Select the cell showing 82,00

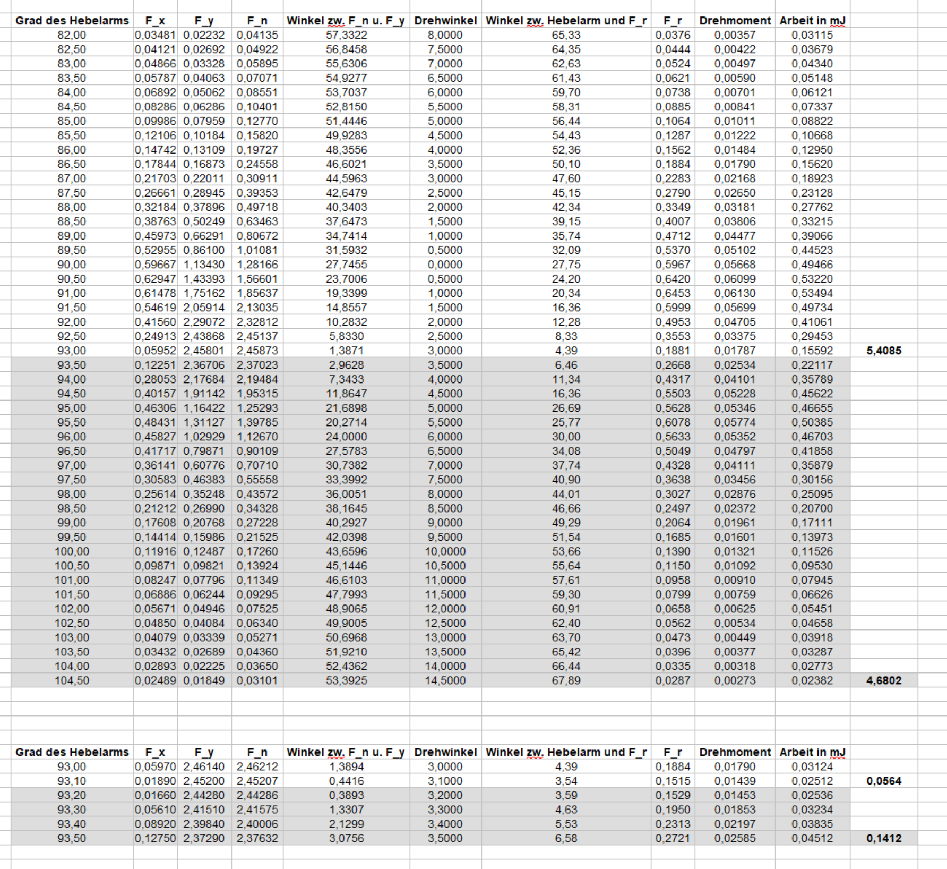click(x=72, y=35)
